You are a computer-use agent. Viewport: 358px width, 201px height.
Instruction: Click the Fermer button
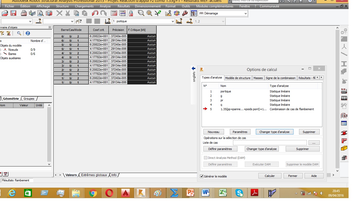(x=293, y=176)
